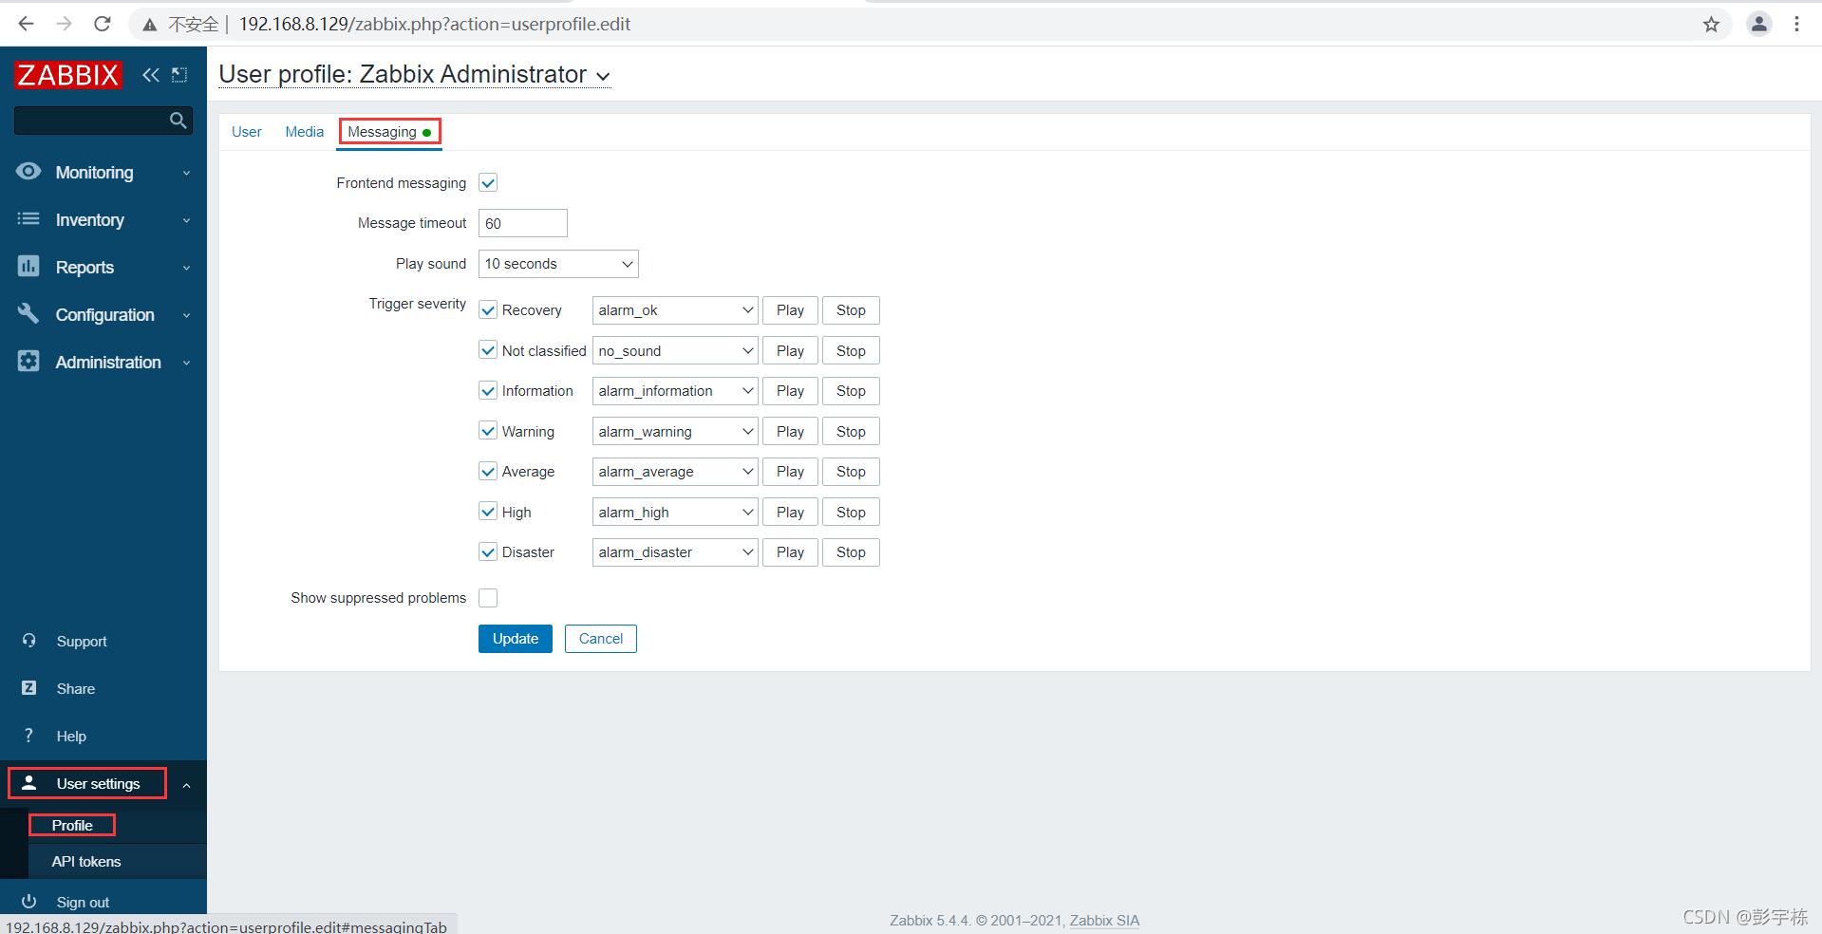Play the Recovery alarm sound
This screenshot has width=1822, height=934.
pyautogui.click(x=790, y=310)
